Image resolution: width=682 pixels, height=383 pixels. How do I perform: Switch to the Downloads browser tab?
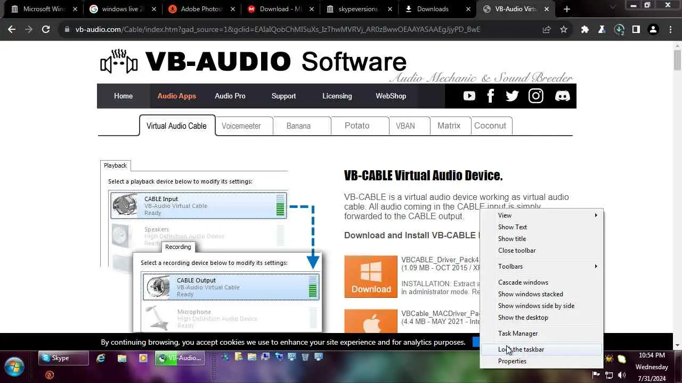pos(437,9)
